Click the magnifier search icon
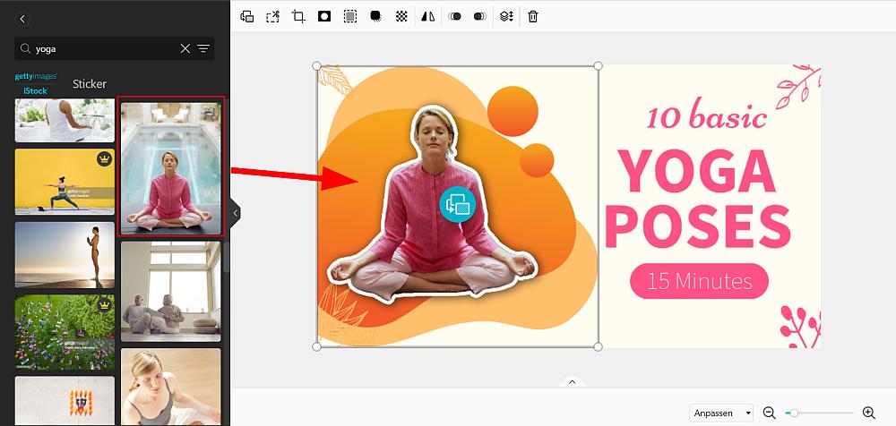896x426 pixels. (x=25, y=48)
